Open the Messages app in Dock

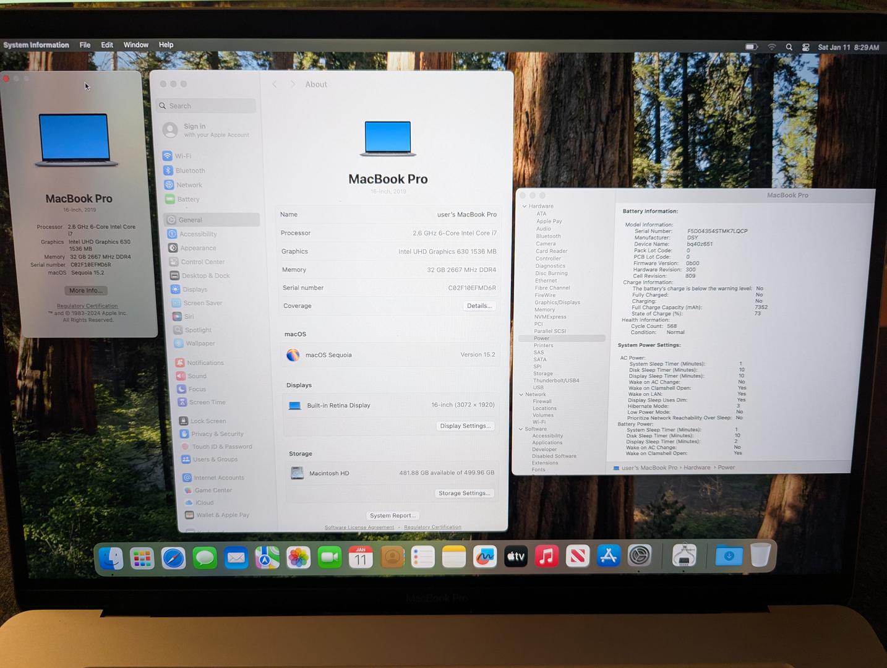pos(205,558)
